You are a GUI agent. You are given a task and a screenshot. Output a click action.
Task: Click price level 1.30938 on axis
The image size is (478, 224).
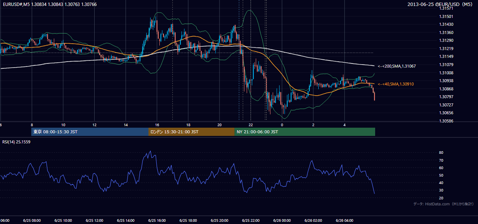(x=446, y=81)
